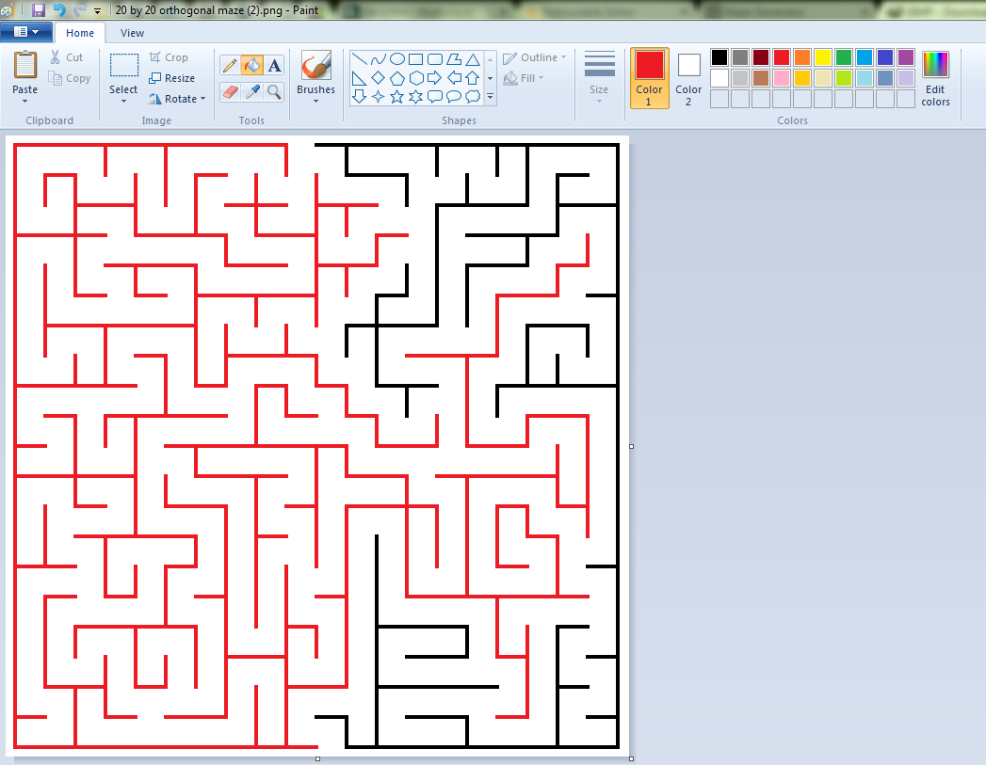
Task: Select the Pencil tool
Action: pos(232,64)
